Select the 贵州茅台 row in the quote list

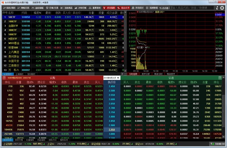[63, 57]
